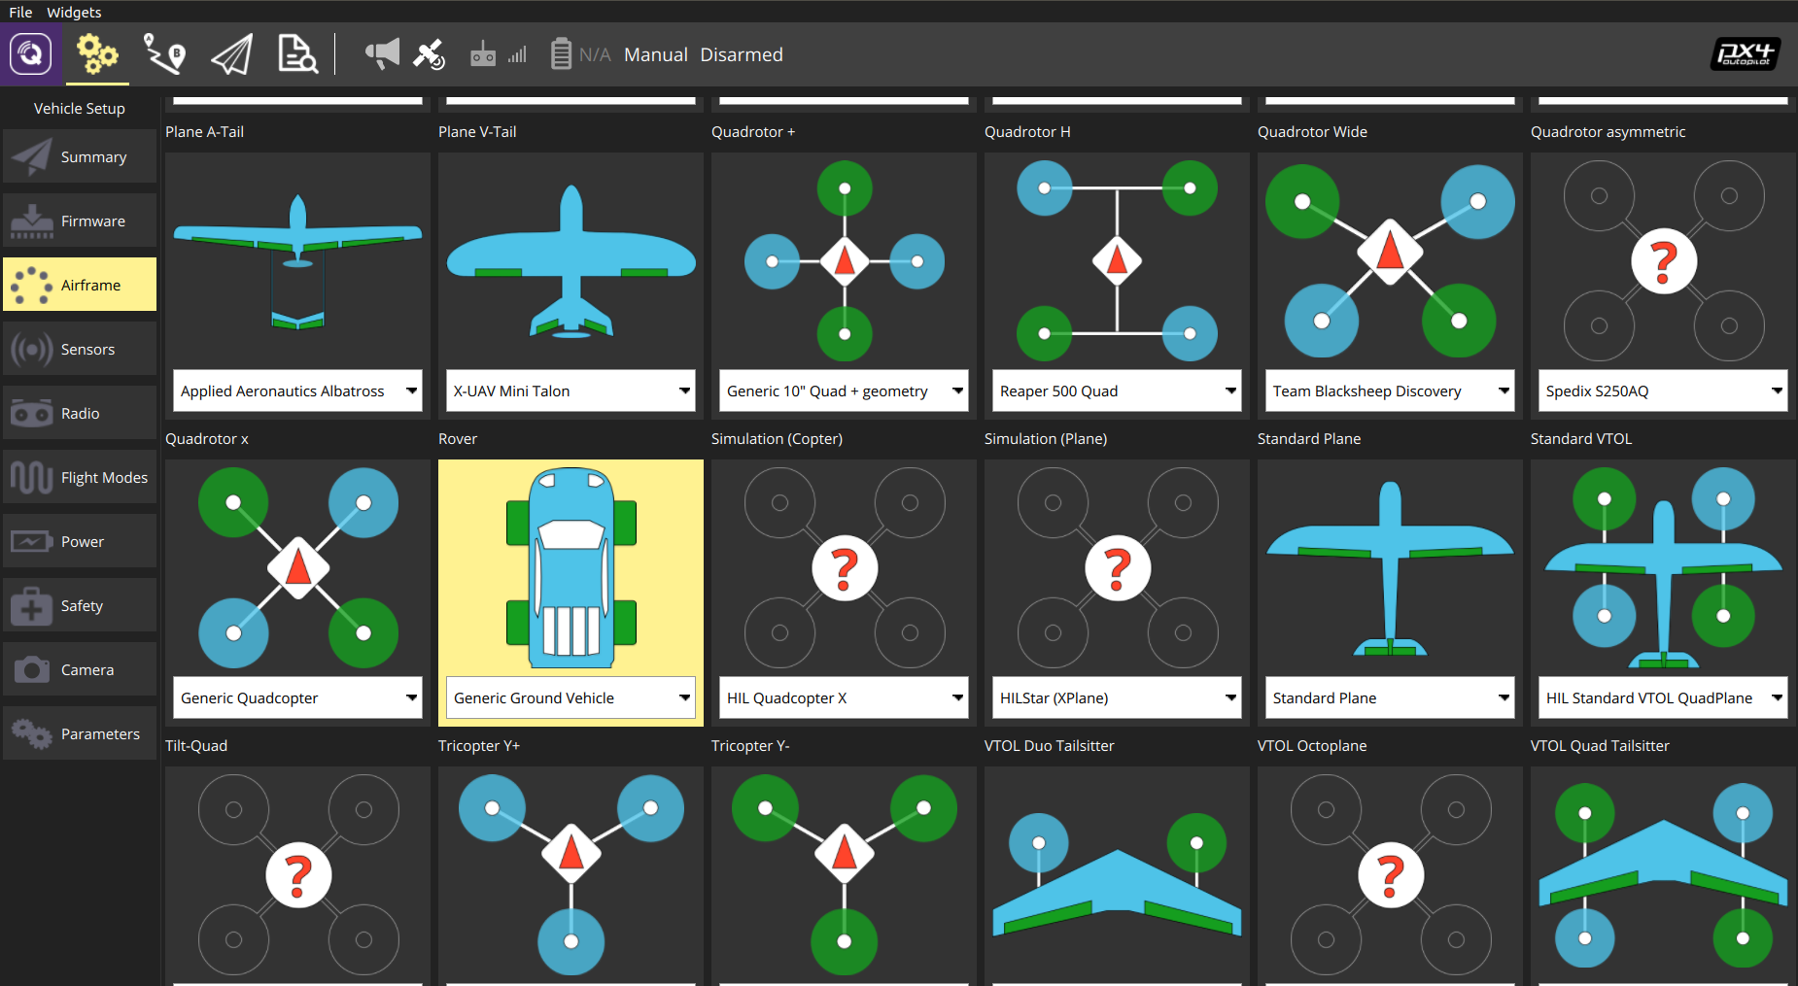Switch to the Fly view paper plane icon
The height and width of the screenshot is (986, 1798).
click(231, 54)
